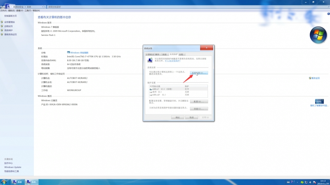
Task: Click the volume speaker tray icon
Action: tap(310, 182)
